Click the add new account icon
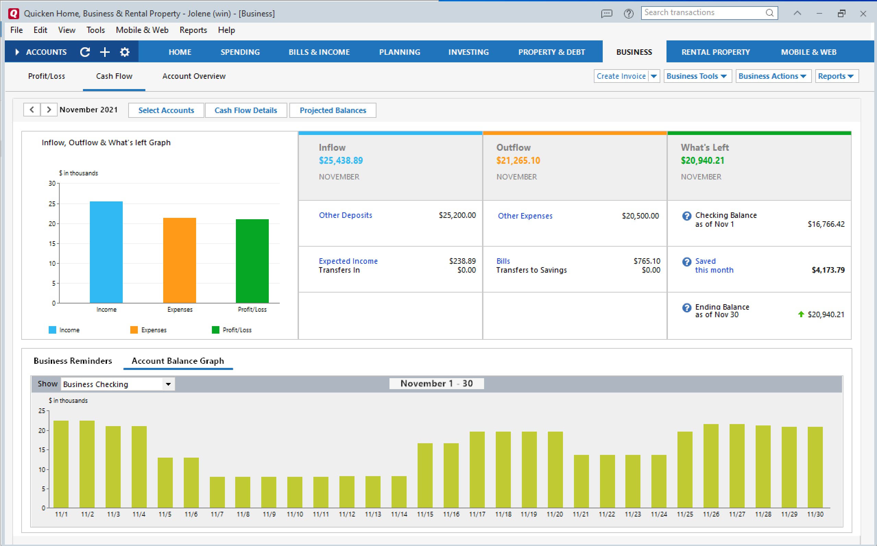Screen dimensions: 877x546 click(105, 52)
